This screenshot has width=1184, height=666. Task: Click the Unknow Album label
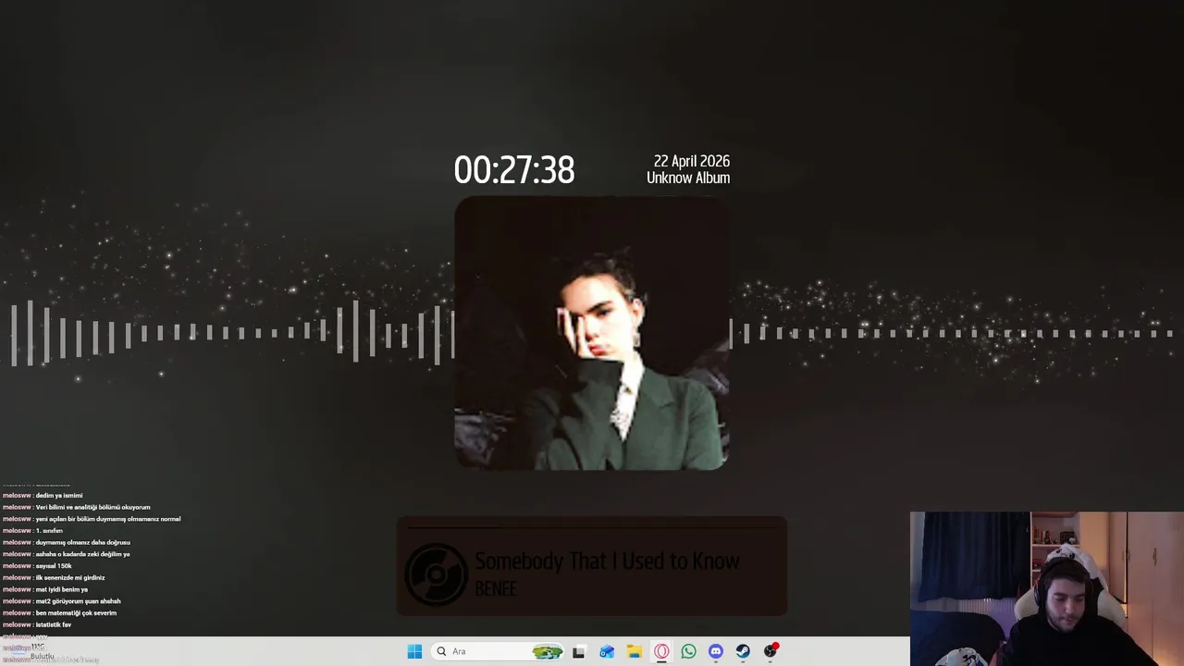(x=688, y=178)
